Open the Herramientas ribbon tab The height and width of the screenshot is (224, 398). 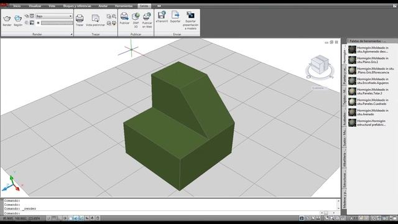(124, 6)
